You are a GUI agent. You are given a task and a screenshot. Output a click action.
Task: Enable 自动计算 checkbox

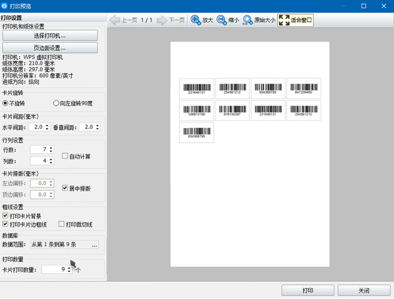tap(76, 156)
